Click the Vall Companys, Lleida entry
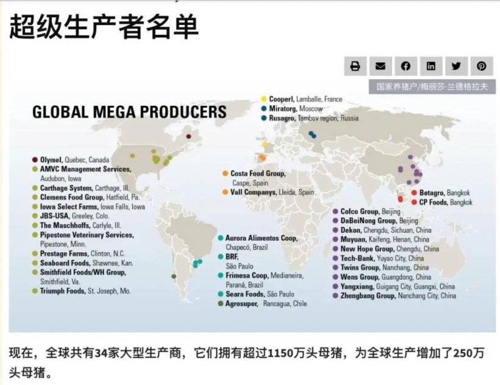 (268, 192)
